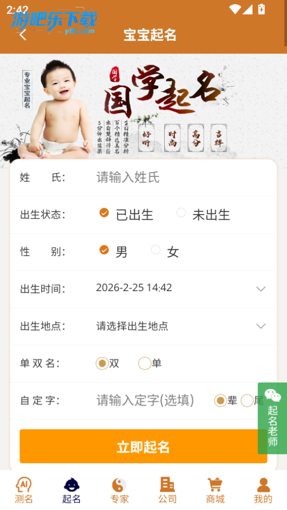This screenshot has height=510, width=287.
Task: Select the baby face 起名 icon
Action: click(72, 485)
